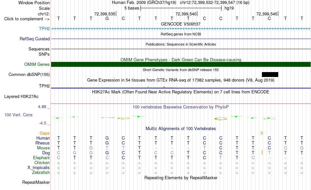Click the dark green OMIM Genes bar
The height and width of the screenshot is (190, 311).
tap(181, 64)
